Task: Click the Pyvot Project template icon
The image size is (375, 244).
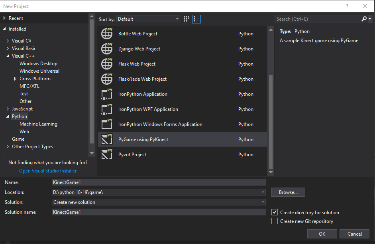Action: (x=107, y=155)
